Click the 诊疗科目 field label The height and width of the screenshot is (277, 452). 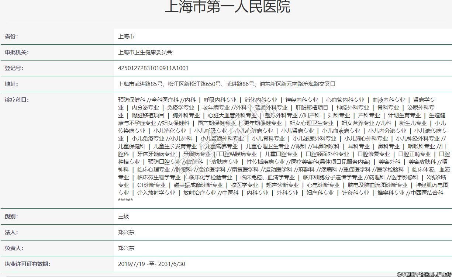pyautogui.click(x=17, y=100)
